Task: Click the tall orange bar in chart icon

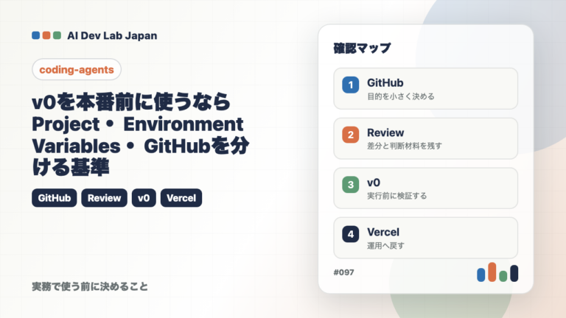Action: 492,272
